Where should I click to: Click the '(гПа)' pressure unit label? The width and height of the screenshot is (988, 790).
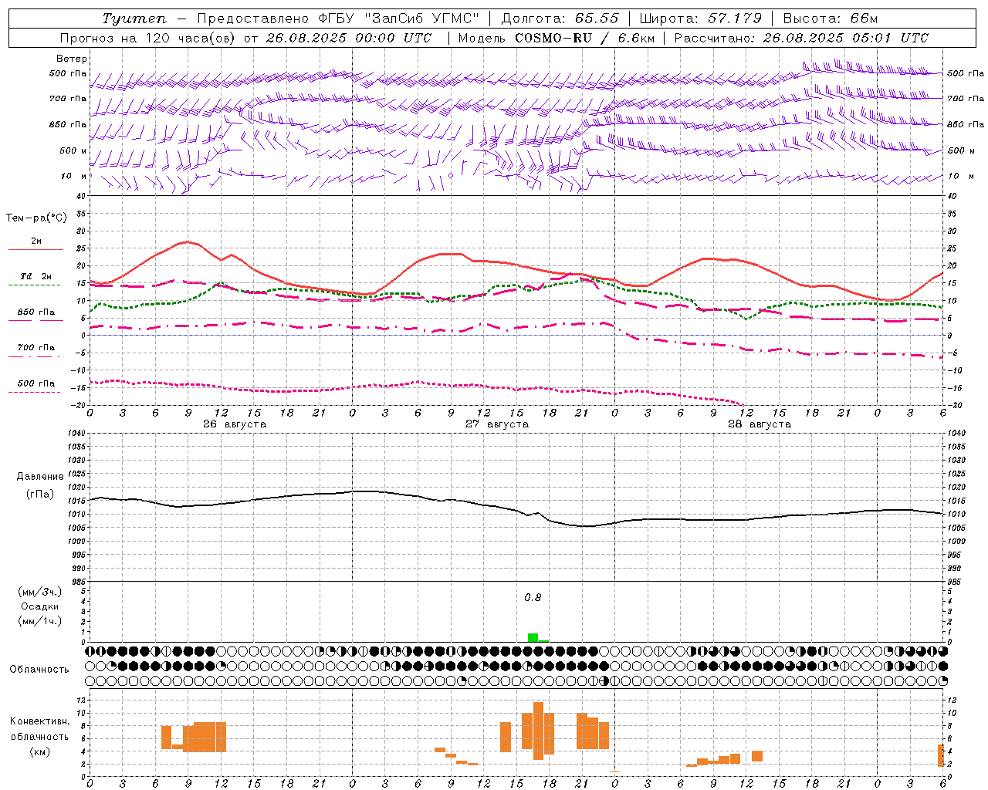[x=40, y=495]
